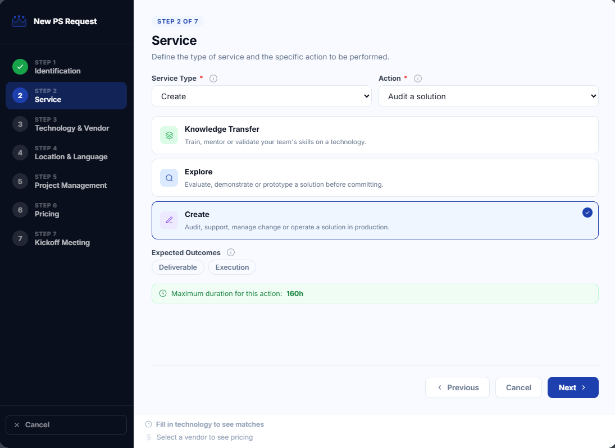Jump to Technology & Vendor step
This screenshot has height=448, width=615.
(66, 124)
